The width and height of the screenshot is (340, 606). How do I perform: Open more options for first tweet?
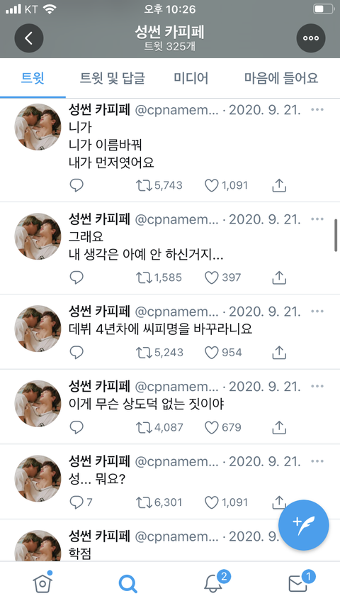coord(317,110)
